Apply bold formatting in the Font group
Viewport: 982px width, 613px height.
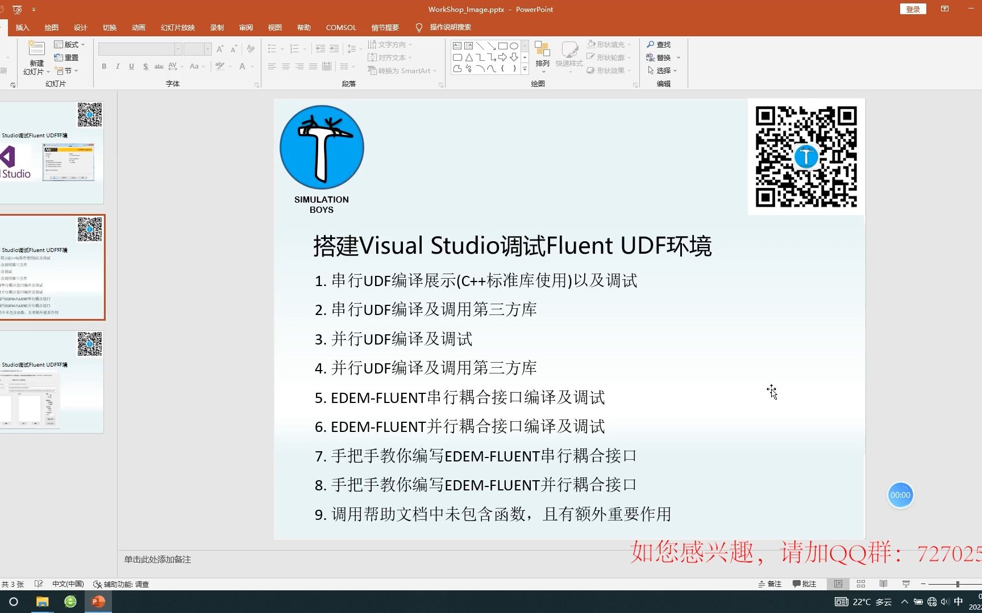tap(104, 66)
